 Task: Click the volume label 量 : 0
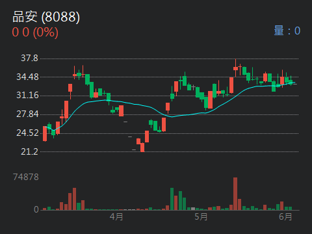(x=287, y=31)
